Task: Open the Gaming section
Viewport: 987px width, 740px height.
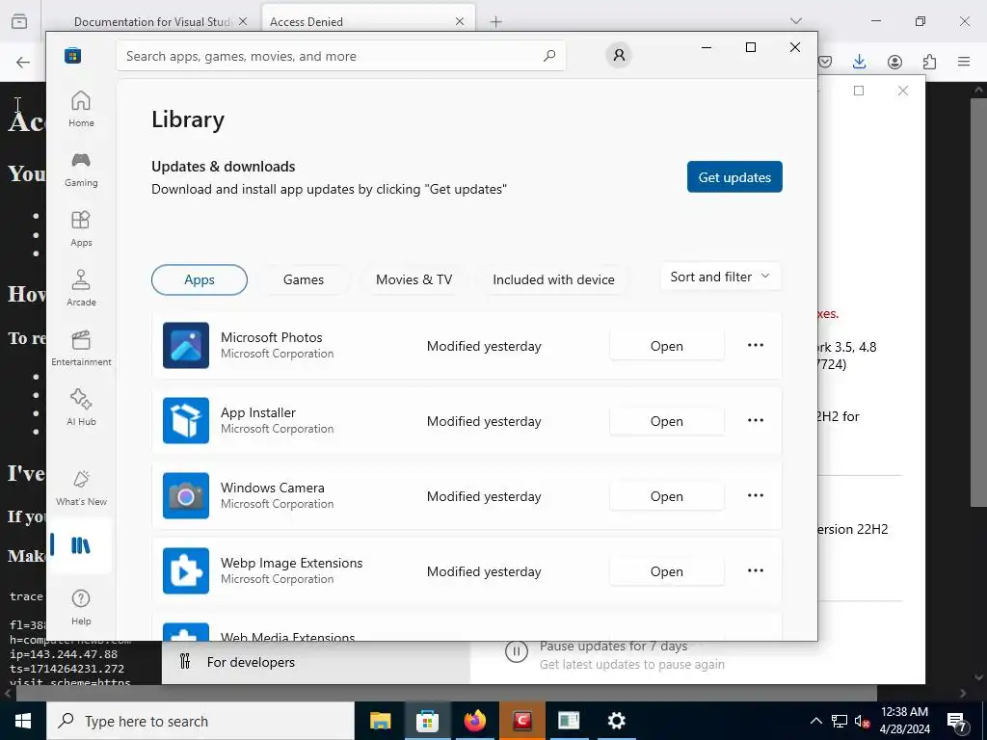Action: coord(81,170)
